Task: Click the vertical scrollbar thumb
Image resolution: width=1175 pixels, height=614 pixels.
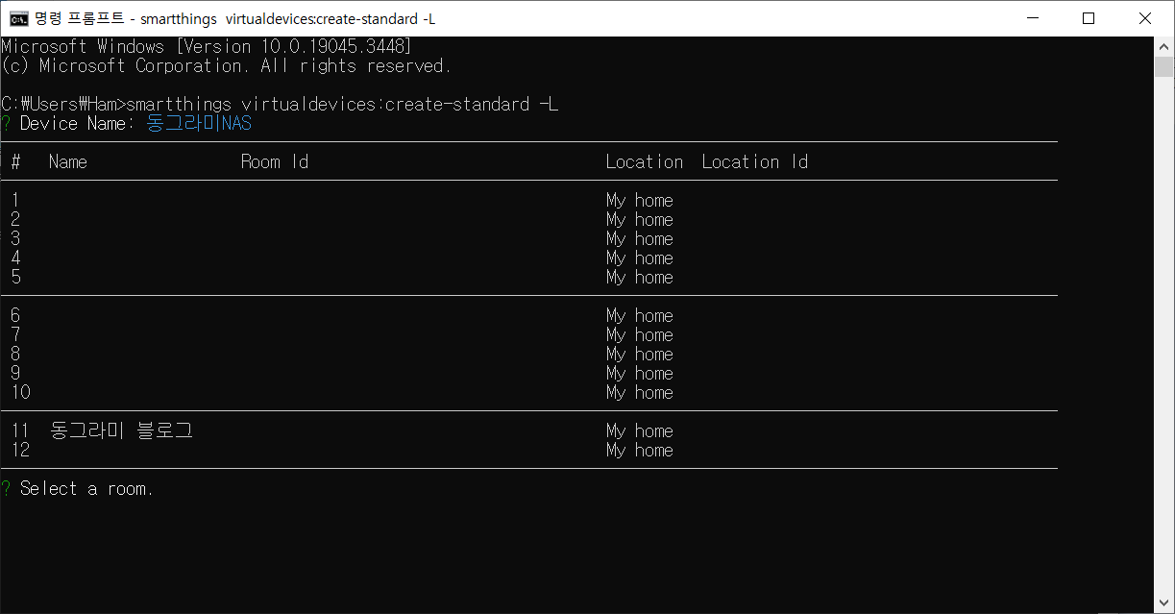Action: tap(1163, 66)
